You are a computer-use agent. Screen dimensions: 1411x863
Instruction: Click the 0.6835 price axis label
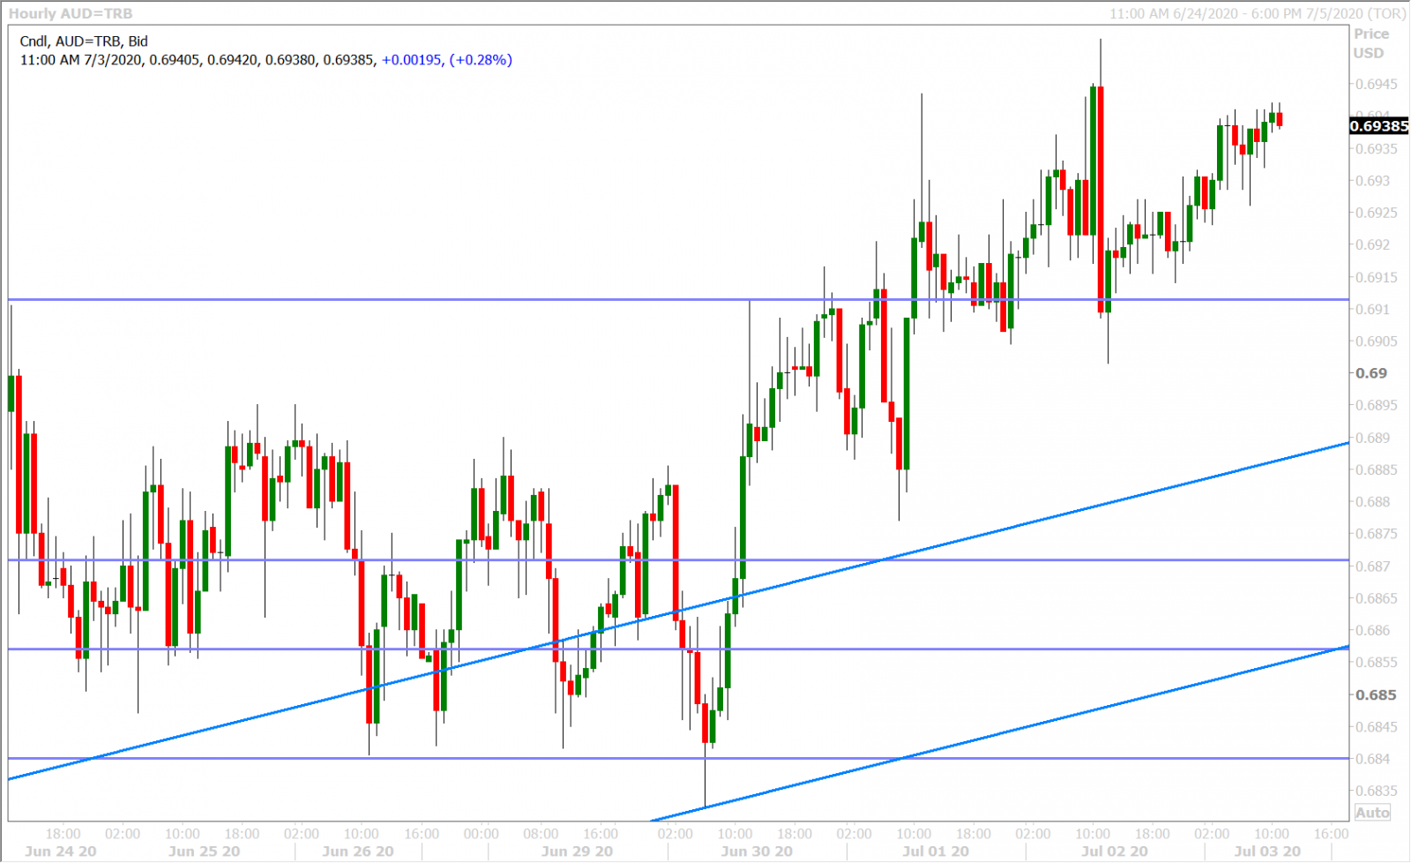tap(1377, 791)
